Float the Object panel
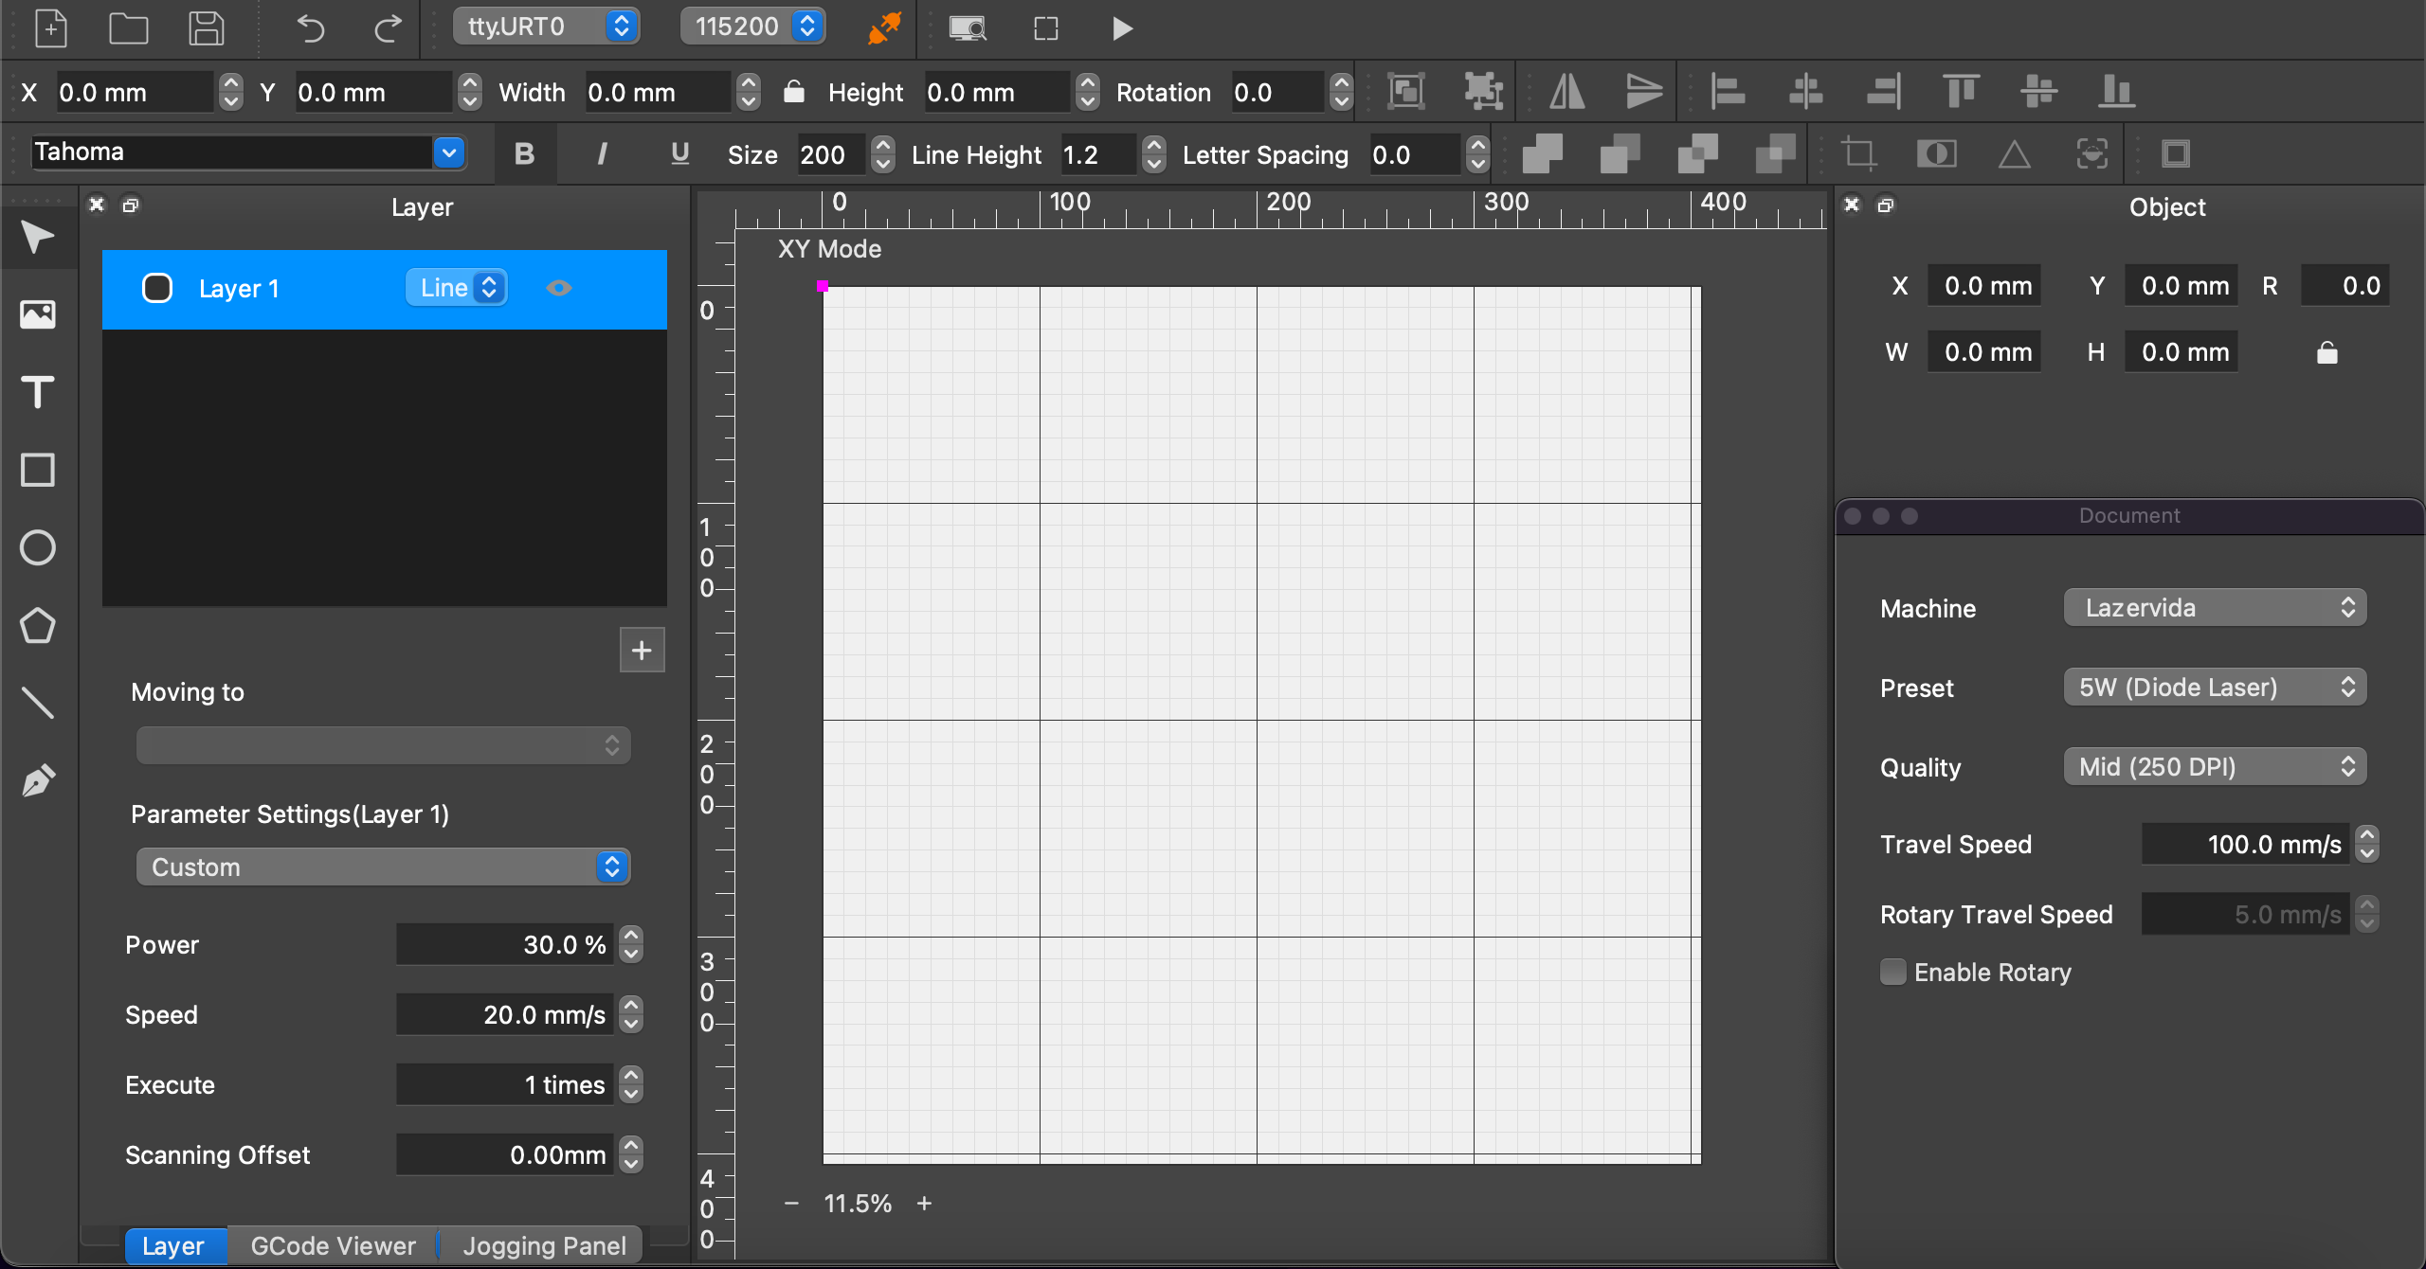Viewport: 2426px width, 1269px height. pyautogui.click(x=1886, y=205)
